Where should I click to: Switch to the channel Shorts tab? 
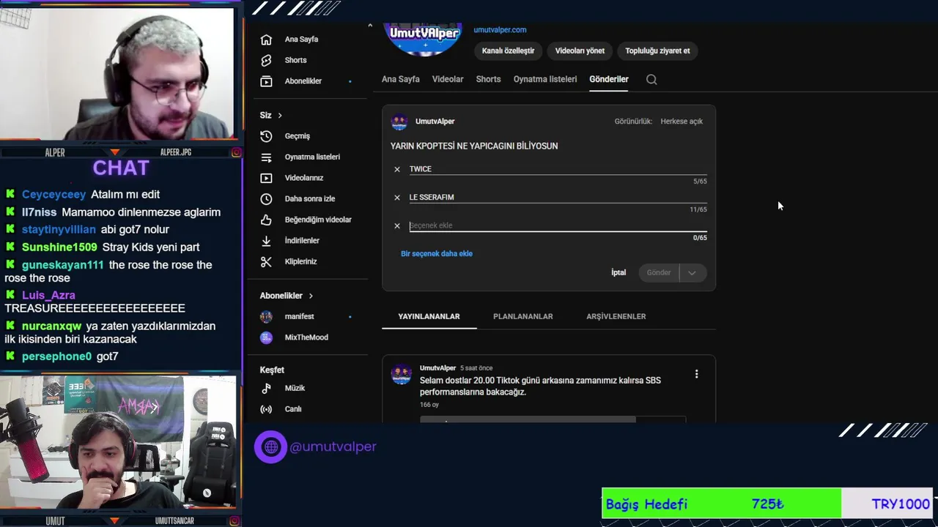tap(488, 79)
